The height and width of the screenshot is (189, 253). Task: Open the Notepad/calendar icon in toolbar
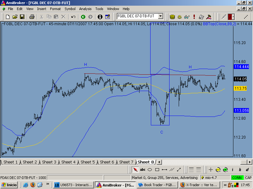point(107,17)
